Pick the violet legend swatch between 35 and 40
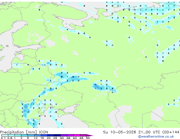Screen dimensions: 180x139 [70, 135]
